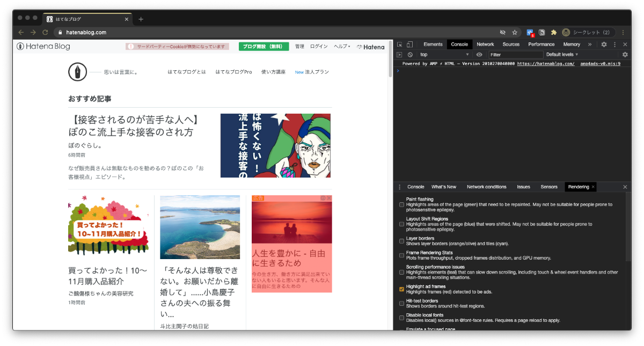Open the blue extension icon with red badge
The height and width of the screenshot is (346, 644).
(x=530, y=33)
